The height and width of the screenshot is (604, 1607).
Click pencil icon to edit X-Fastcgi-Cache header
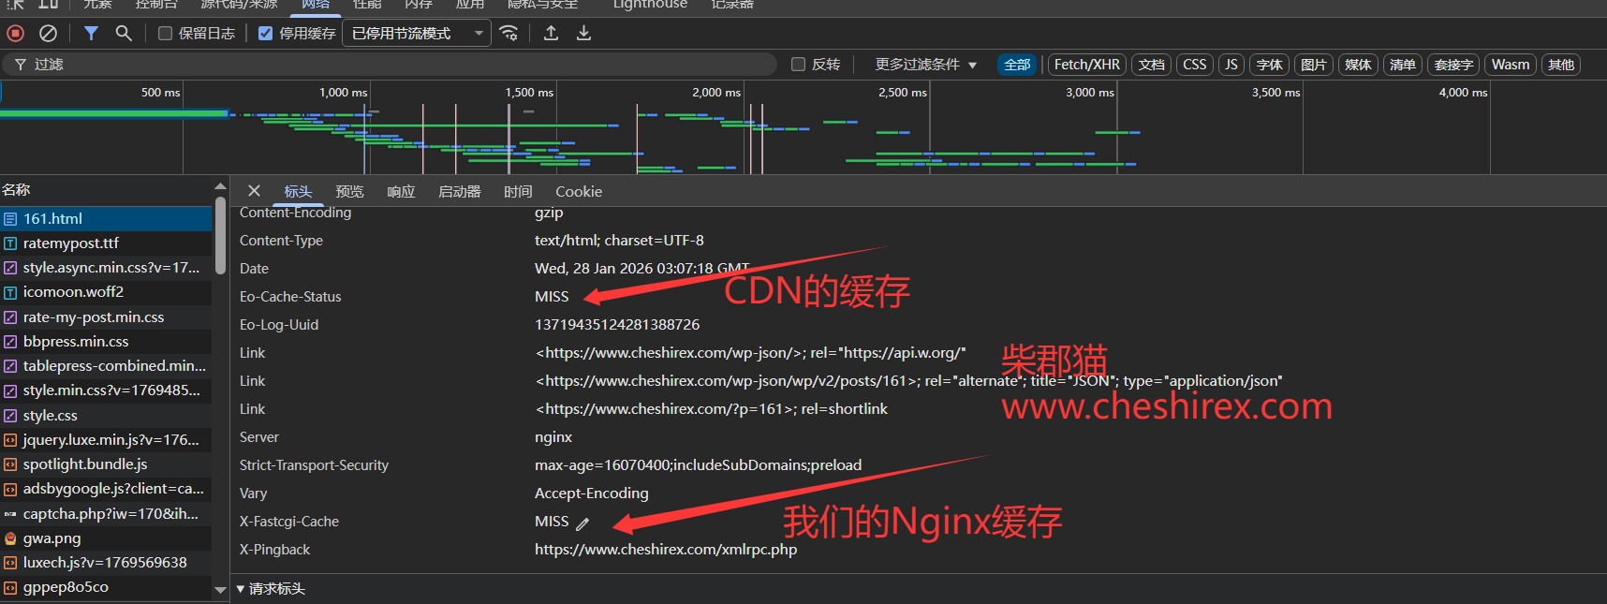click(x=582, y=523)
